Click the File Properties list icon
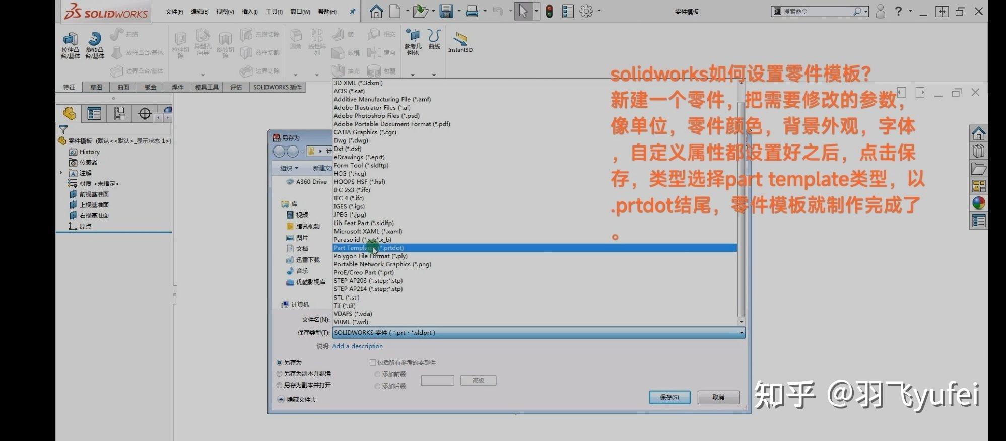The width and height of the screenshot is (1006, 441). pos(568,11)
